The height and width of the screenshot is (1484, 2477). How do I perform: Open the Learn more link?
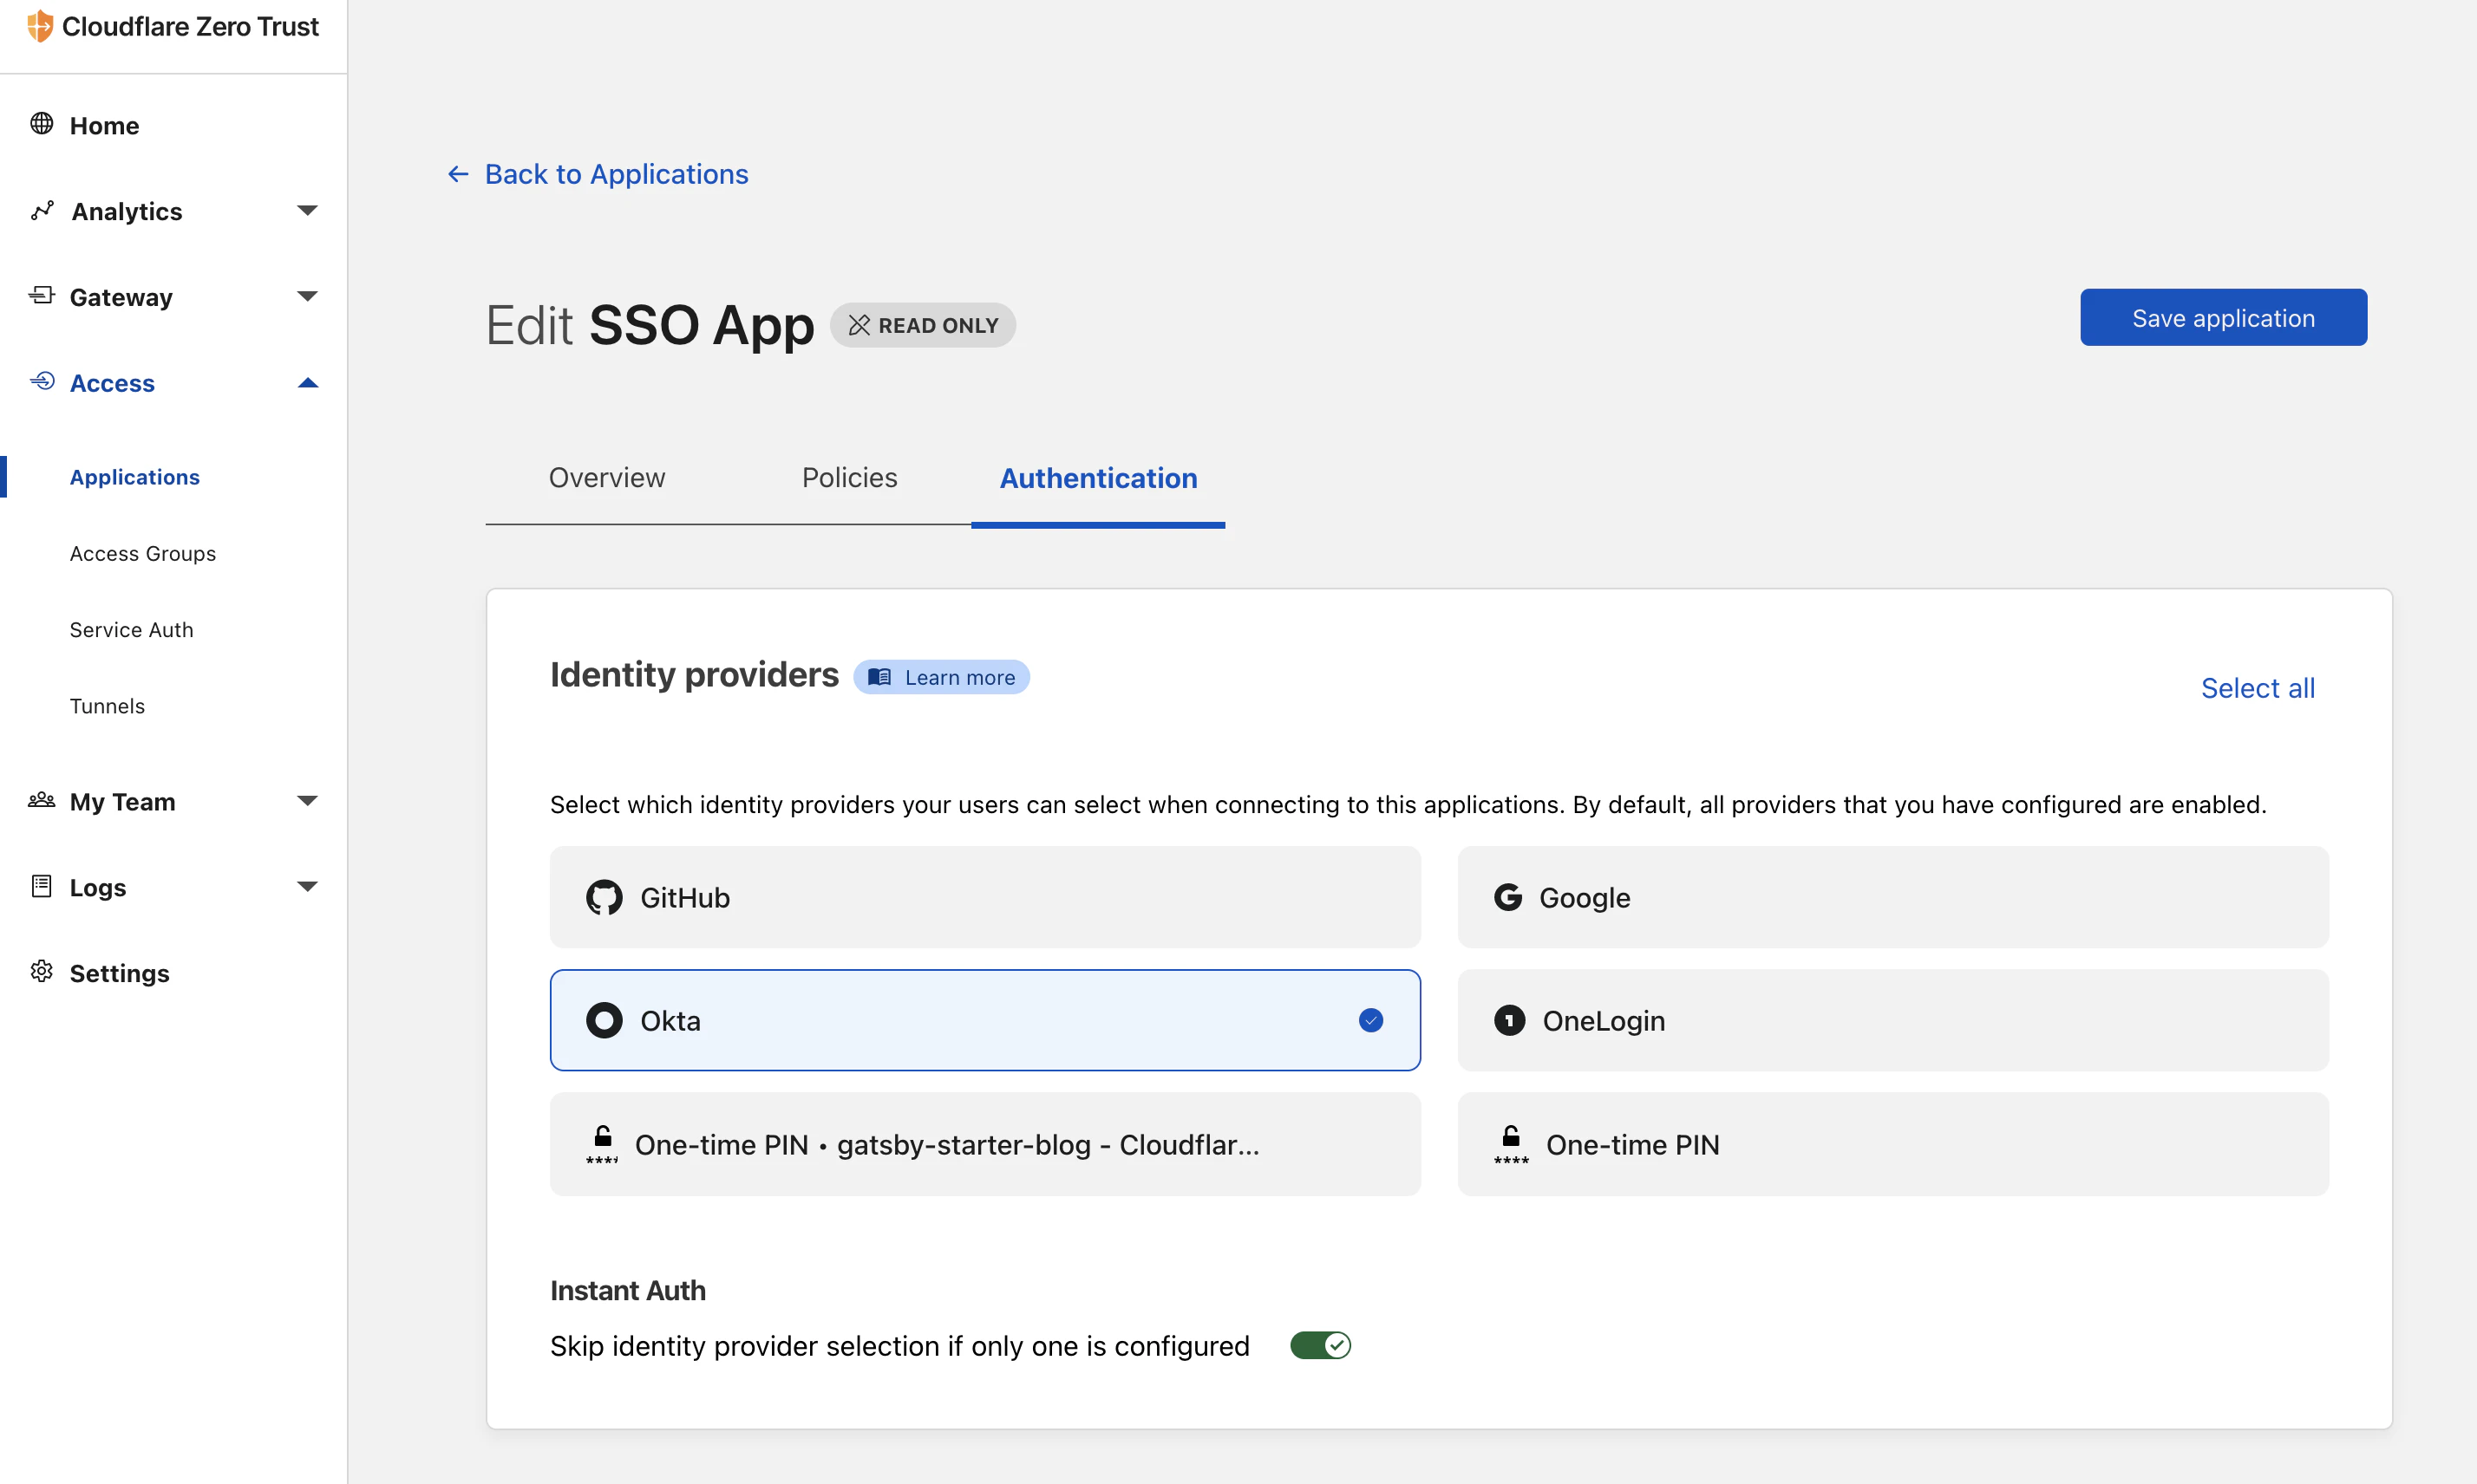[x=941, y=677]
